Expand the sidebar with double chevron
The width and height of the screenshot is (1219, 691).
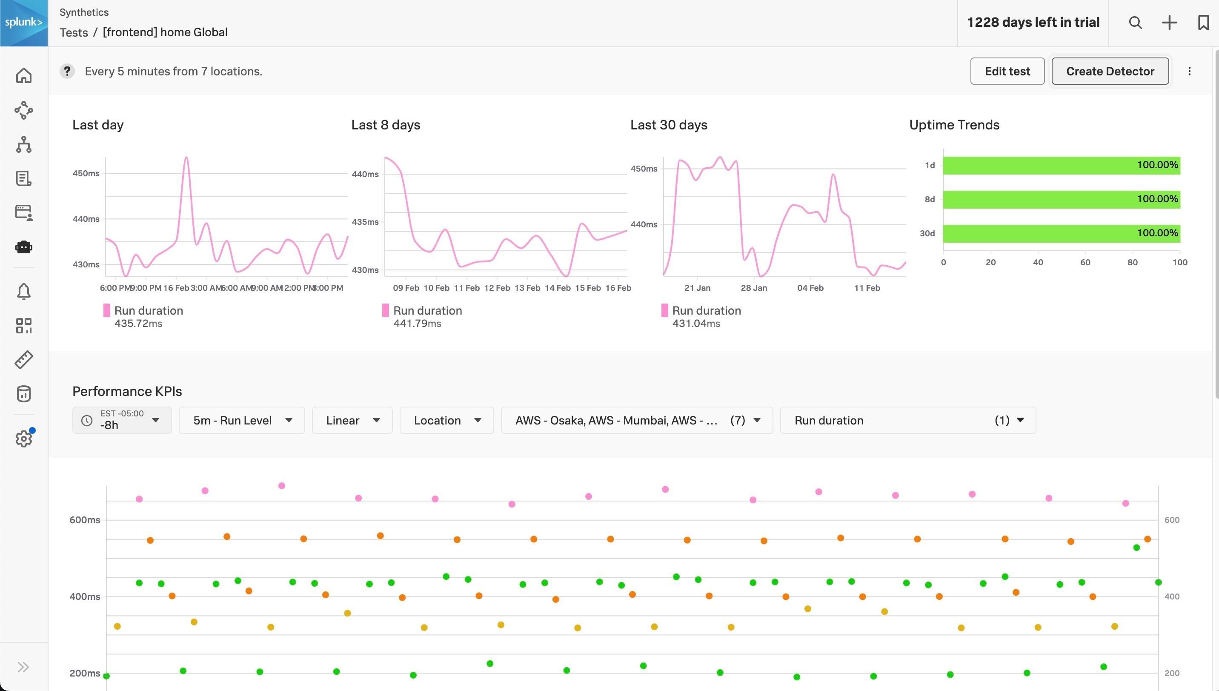pyautogui.click(x=23, y=667)
